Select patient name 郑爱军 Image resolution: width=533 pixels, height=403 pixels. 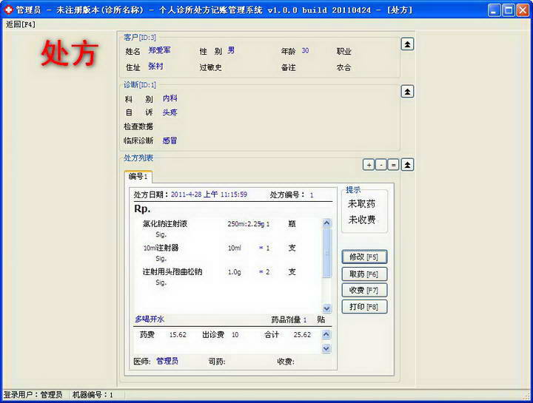[x=159, y=50]
